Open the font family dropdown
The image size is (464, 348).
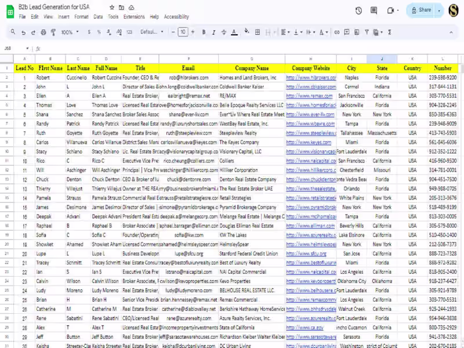point(152,32)
